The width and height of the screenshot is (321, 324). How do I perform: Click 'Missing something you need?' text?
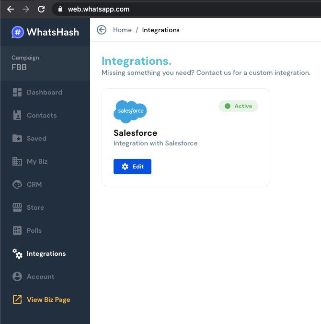148,73
